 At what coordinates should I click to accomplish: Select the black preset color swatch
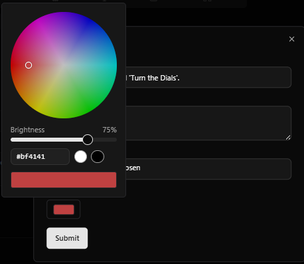[98, 157]
